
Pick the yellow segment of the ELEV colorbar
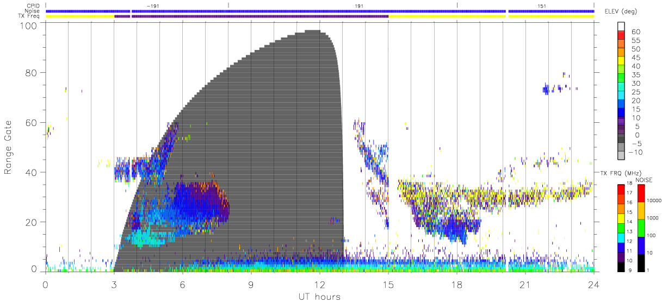point(622,61)
